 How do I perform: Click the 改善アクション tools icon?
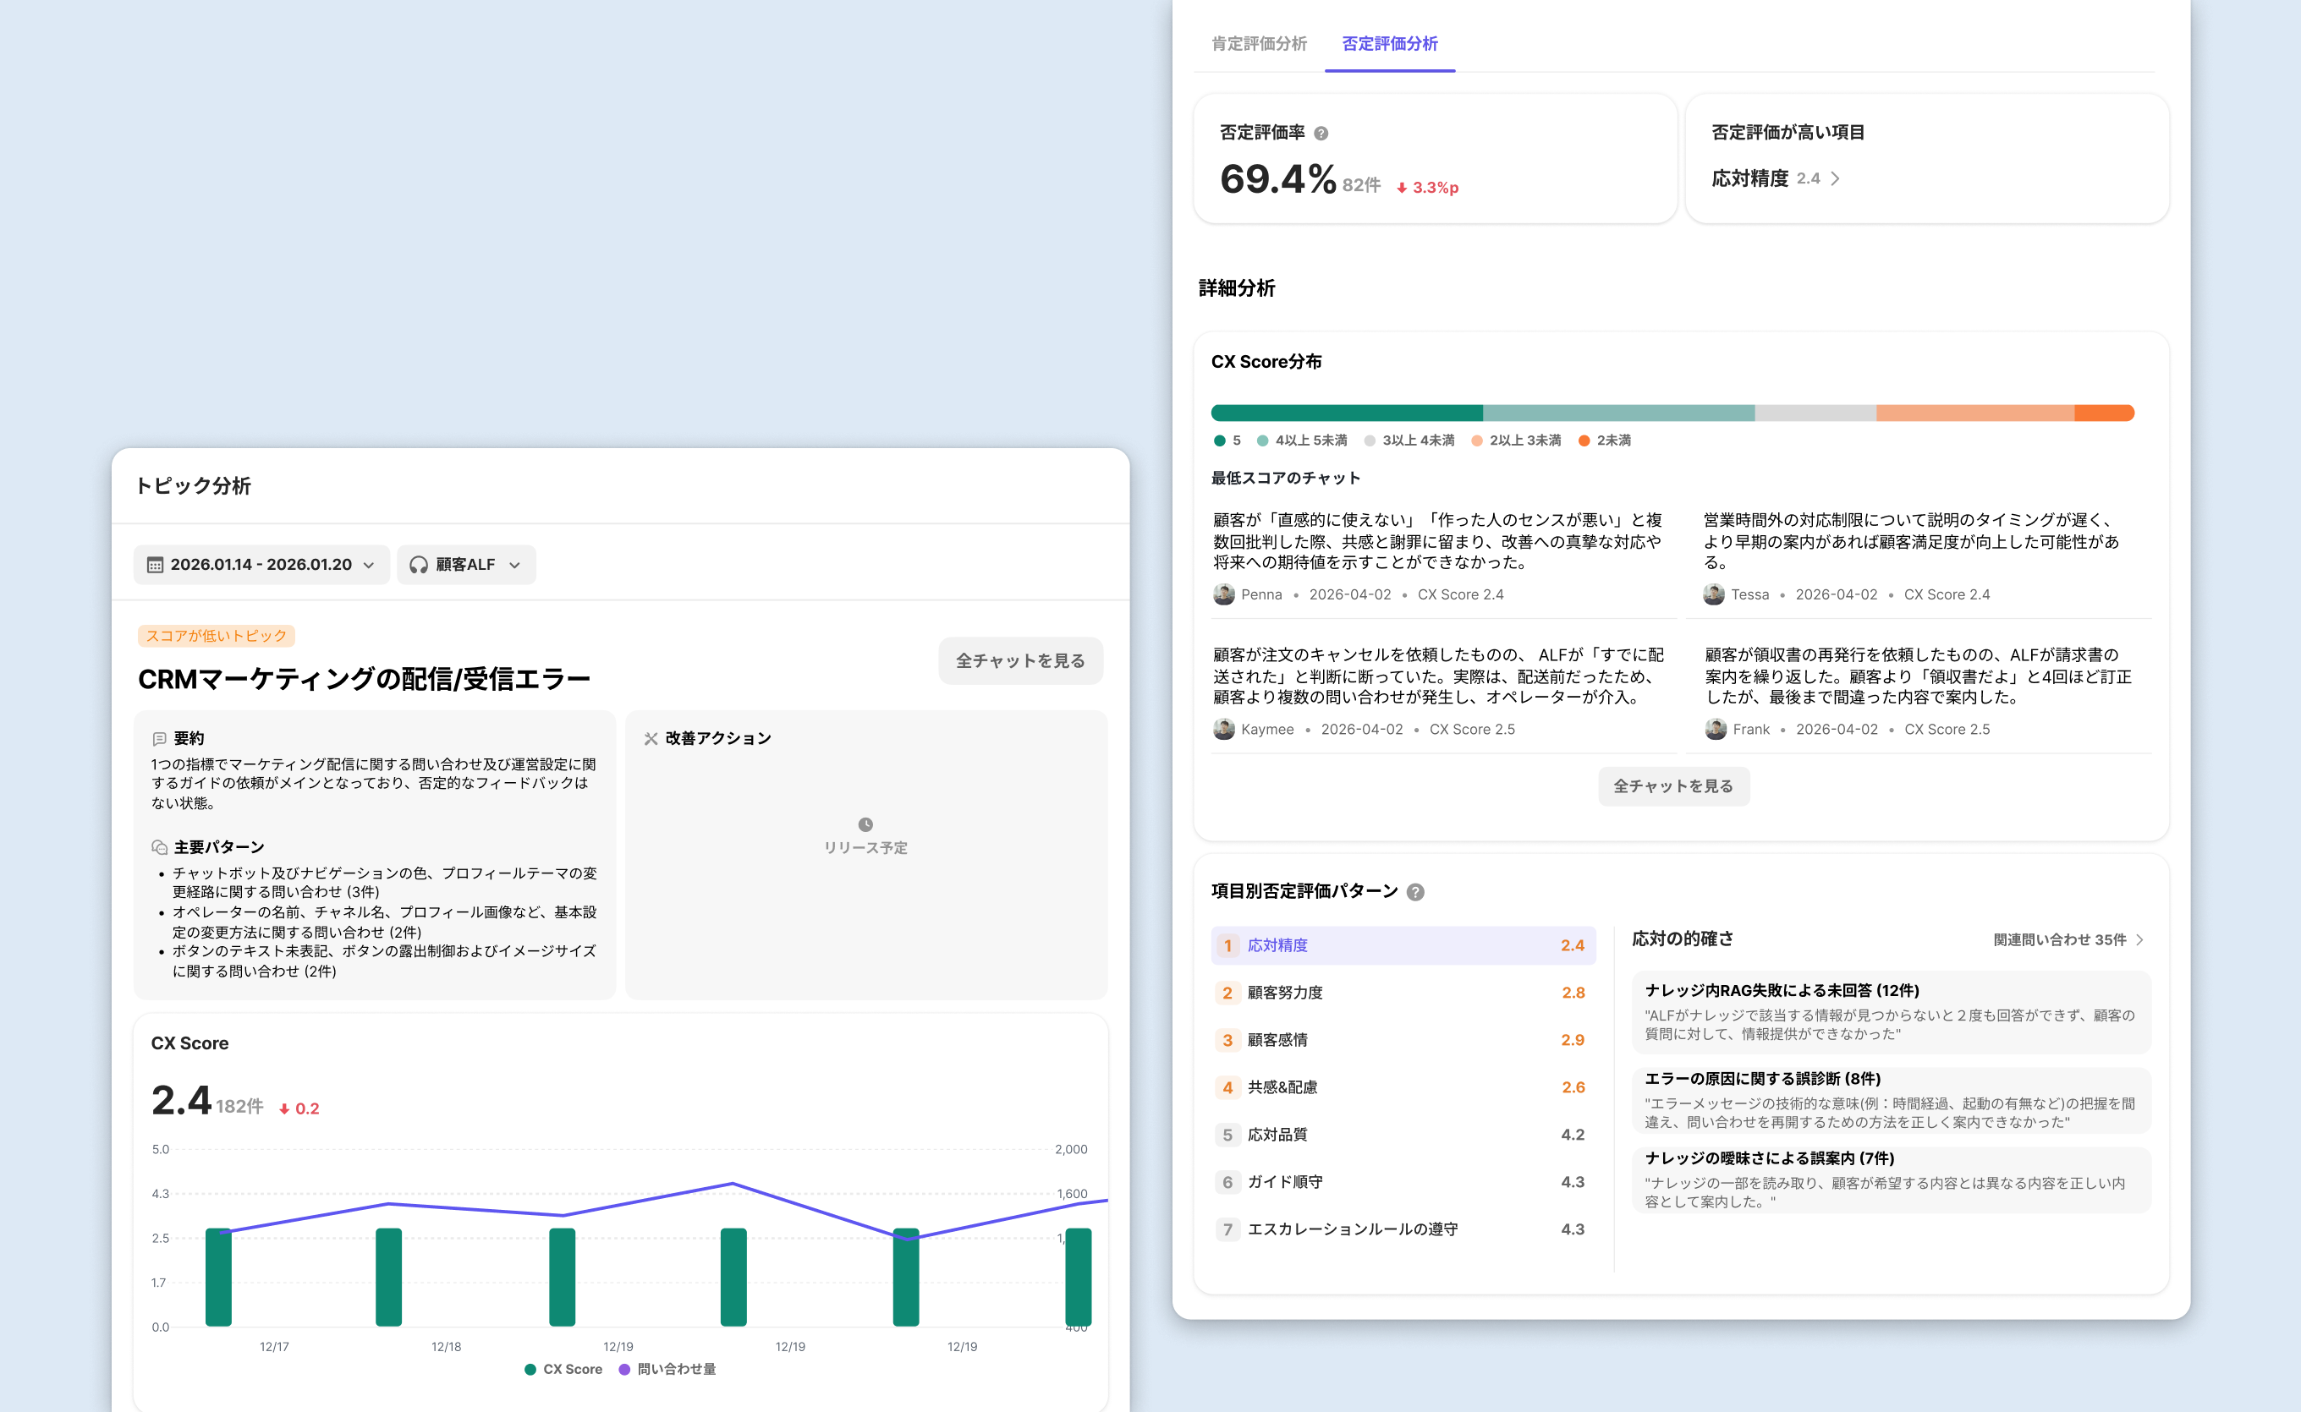point(651,739)
